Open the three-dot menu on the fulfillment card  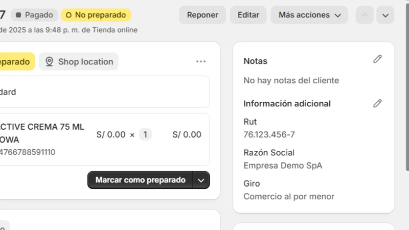(x=201, y=61)
